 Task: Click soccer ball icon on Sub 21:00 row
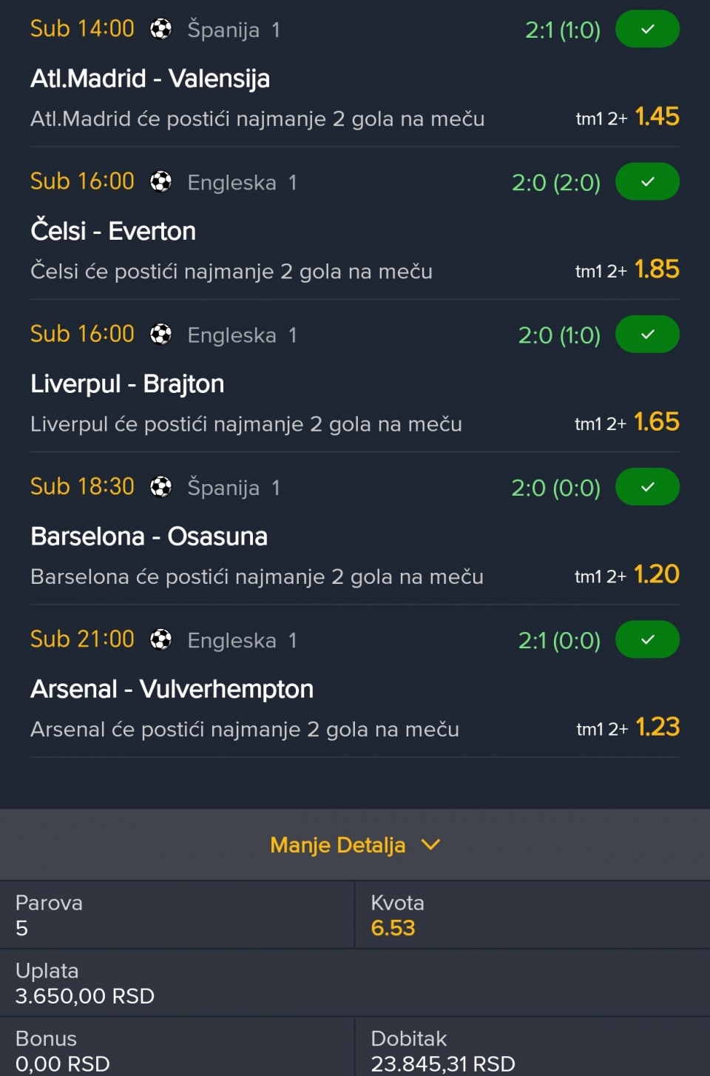pyautogui.click(x=160, y=639)
